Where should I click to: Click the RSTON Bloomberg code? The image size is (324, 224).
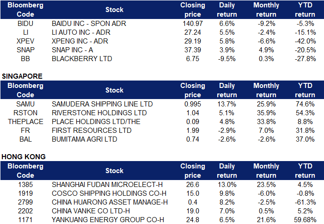(x=25, y=113)
